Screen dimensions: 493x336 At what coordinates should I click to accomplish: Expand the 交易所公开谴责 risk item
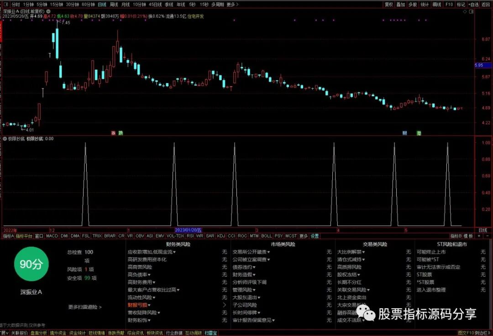point(251,252)
